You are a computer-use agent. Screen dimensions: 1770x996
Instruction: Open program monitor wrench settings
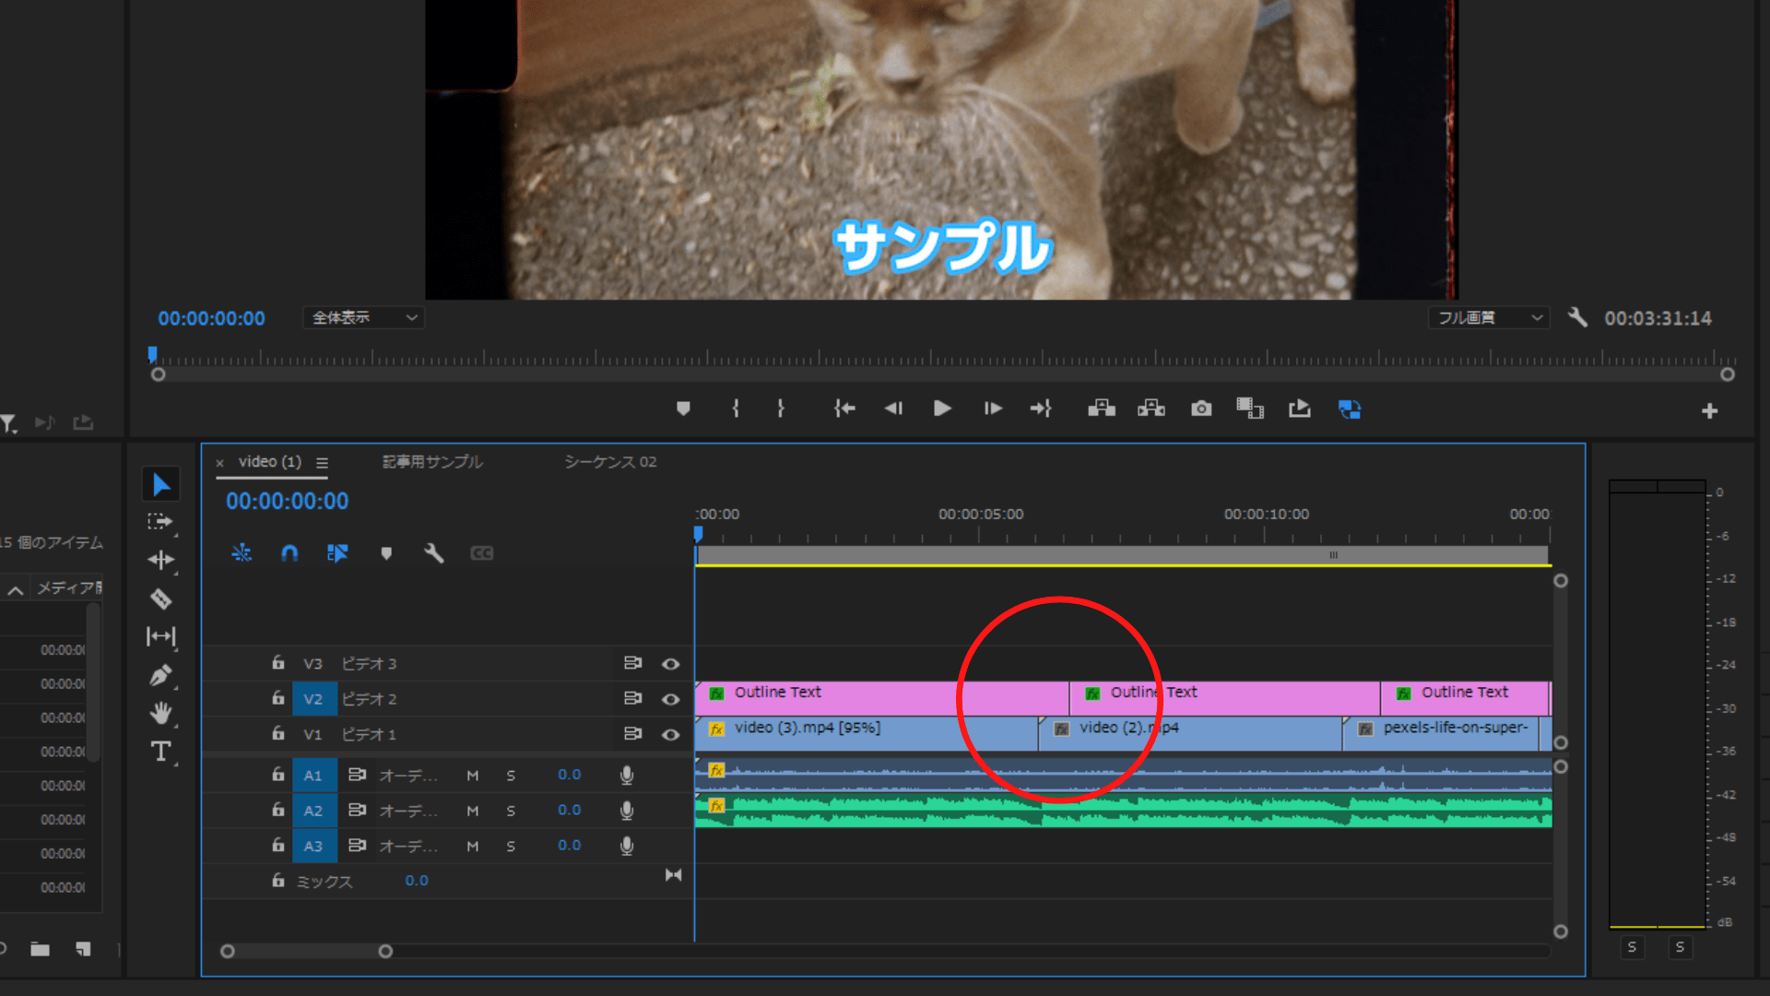(1577, 318)
